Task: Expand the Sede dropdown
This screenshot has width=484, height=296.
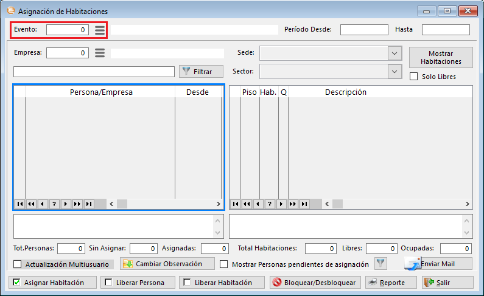Action: pyautogui.click(x=395, y=53)
